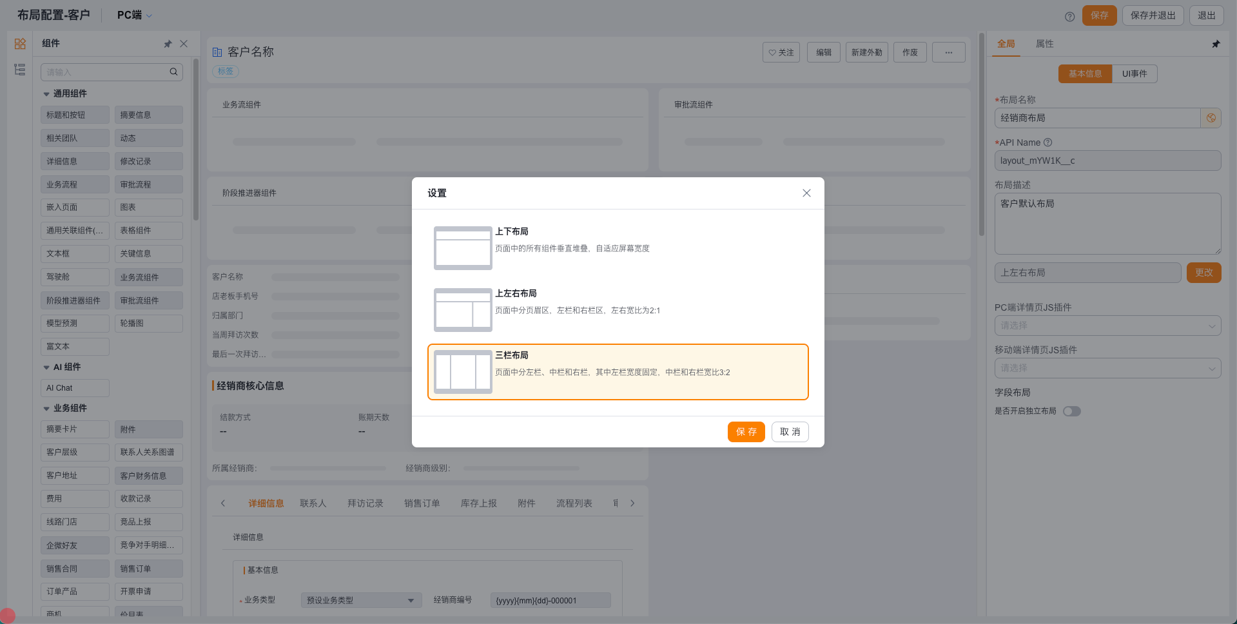Open the PC端 device dropdown
This screenshot has width=1237, height=624.
(135, 15)
